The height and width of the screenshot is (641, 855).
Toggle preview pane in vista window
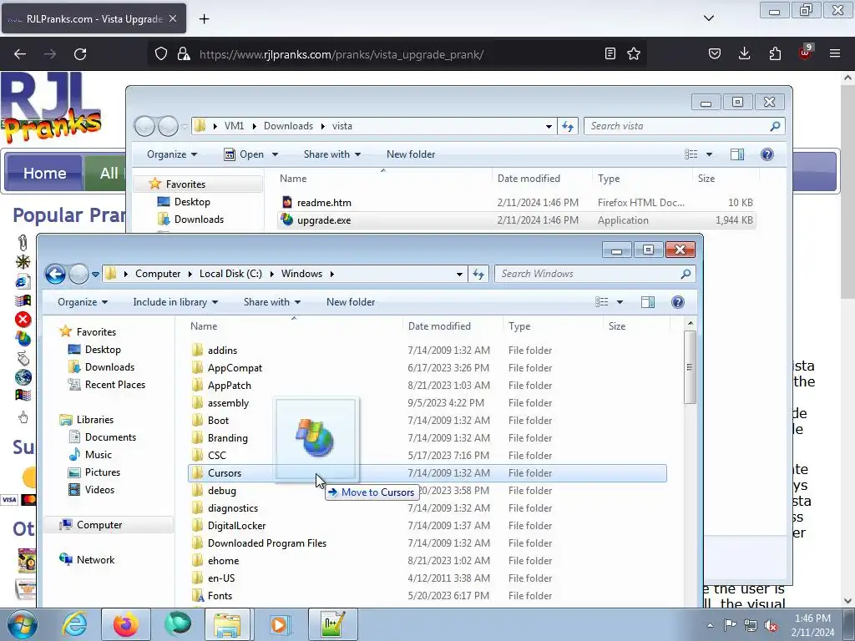pos(737,154)
